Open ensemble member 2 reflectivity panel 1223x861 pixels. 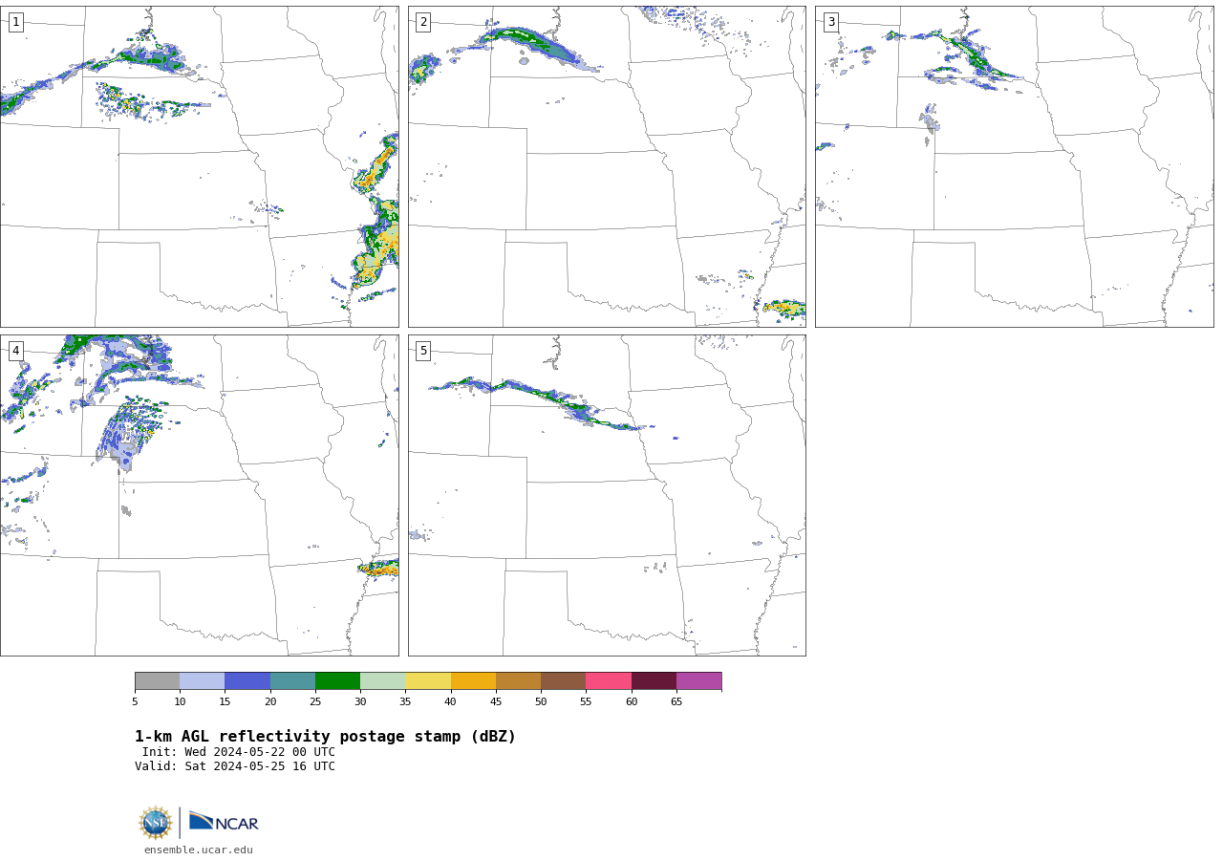607,167
